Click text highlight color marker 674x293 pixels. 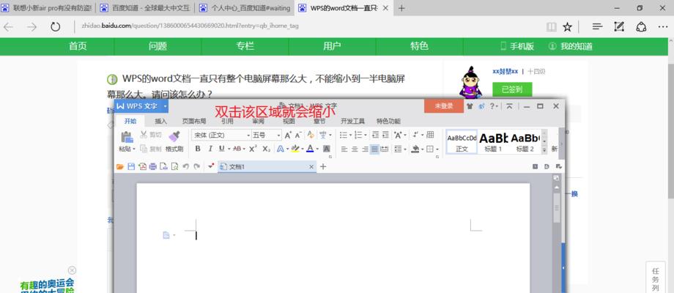(x=296, y=149)
